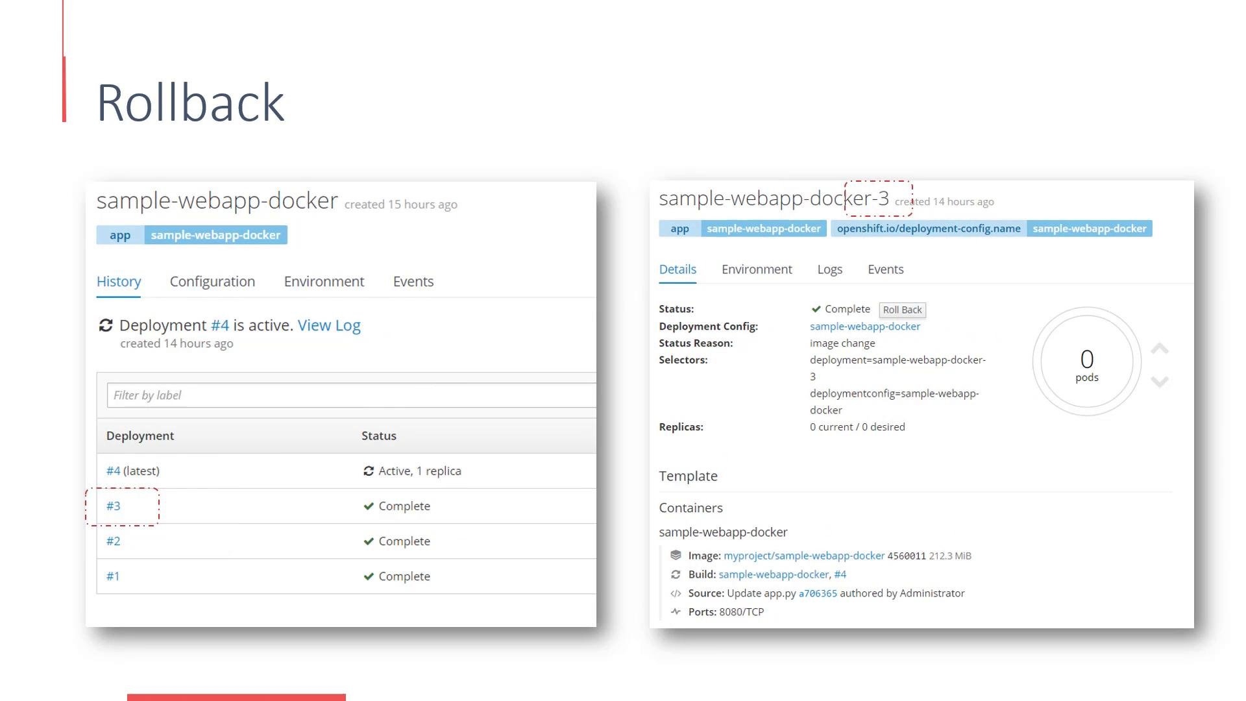This screenshot has height=701, width=1246.
Task: Click the Roll Back button
Action: point(902,310)
